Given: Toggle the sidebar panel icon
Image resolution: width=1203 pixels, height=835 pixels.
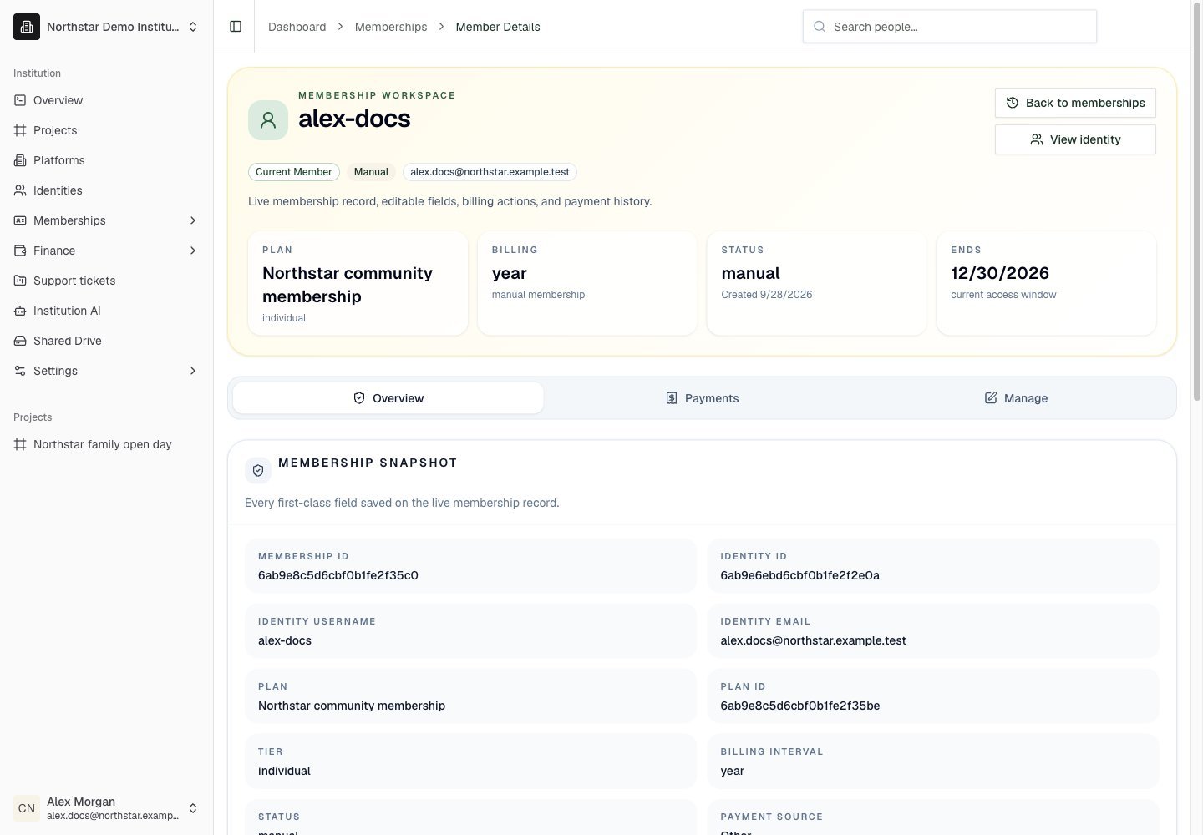Looking at the screenshot, I should click(236, 27).
